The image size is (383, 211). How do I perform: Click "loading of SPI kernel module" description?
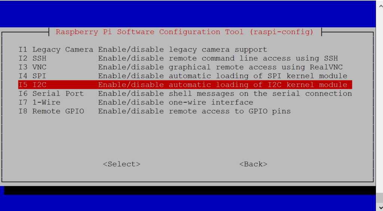coord(282,76)
